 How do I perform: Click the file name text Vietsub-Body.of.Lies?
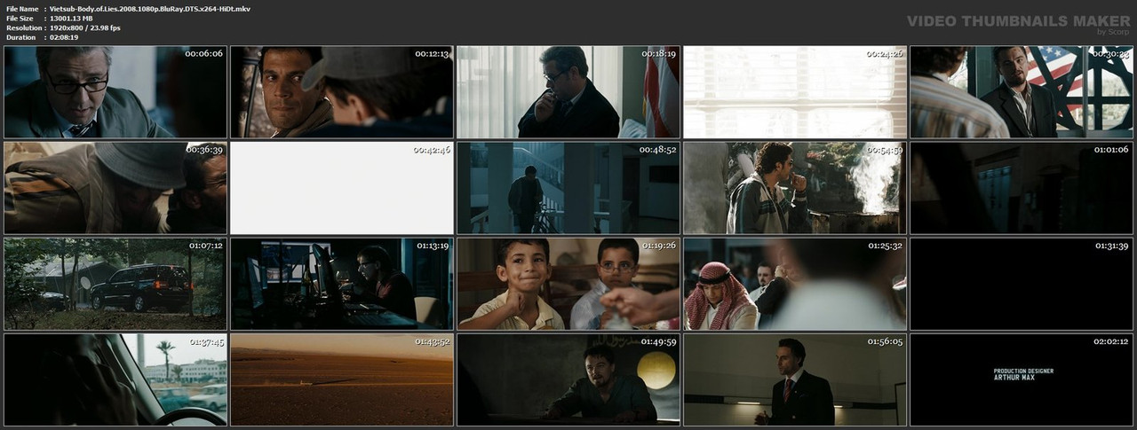click(150, 8)
